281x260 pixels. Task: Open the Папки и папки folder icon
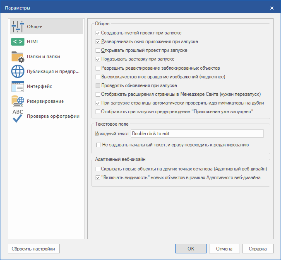(18, 56)
